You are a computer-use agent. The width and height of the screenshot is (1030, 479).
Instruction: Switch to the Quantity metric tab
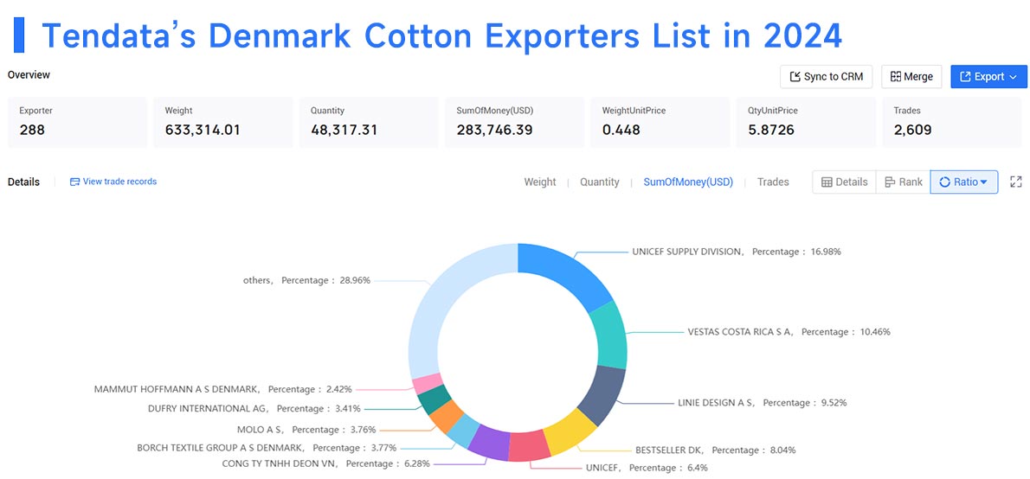point(599,182)
